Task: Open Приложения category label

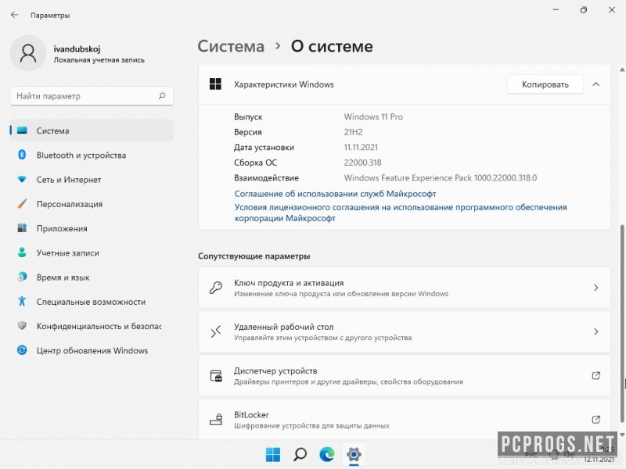Action: tap(62, 228)
